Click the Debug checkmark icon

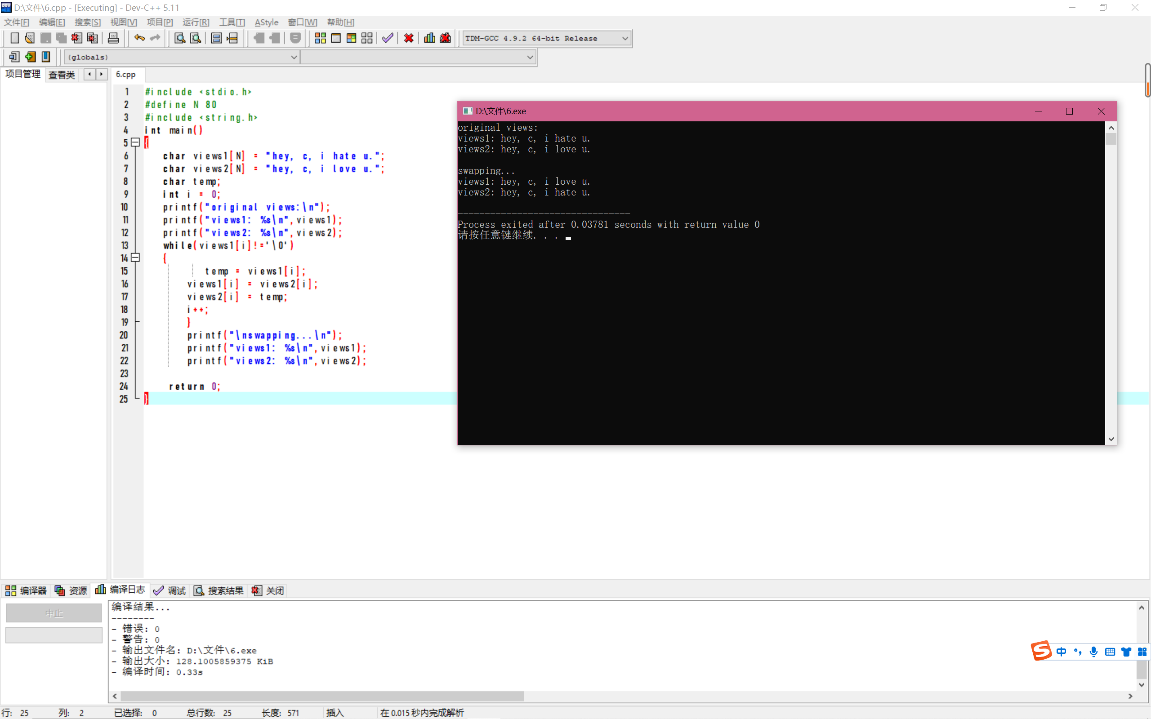coord(388,38)
